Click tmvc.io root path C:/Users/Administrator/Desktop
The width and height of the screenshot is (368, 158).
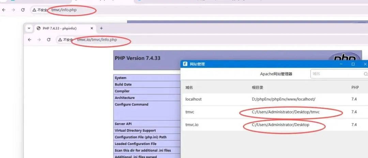[x=280, y=125]
